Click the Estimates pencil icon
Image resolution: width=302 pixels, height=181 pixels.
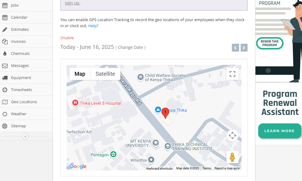pyautogui.click(x=5, y=30)
